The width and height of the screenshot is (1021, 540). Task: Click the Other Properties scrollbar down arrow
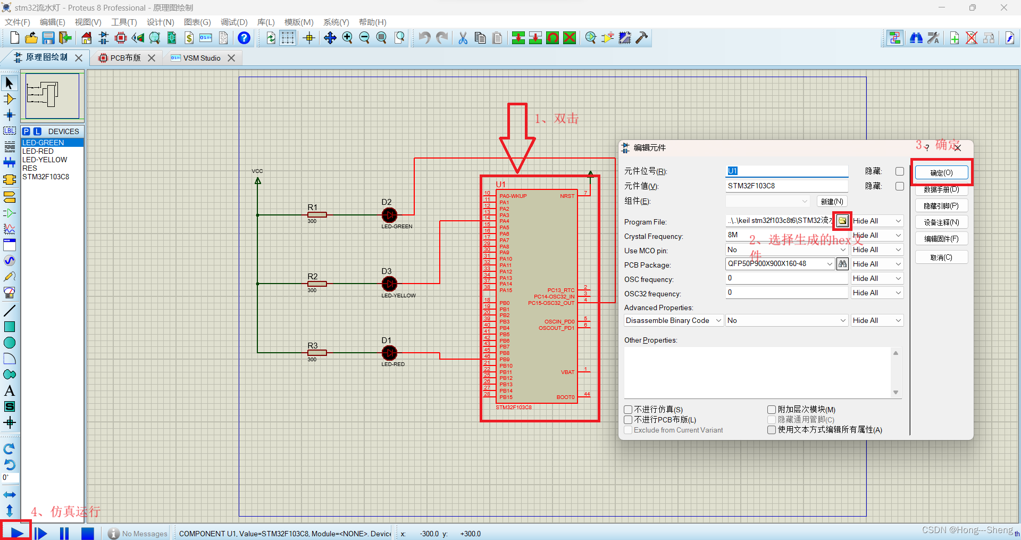click(x=896, y=393)
